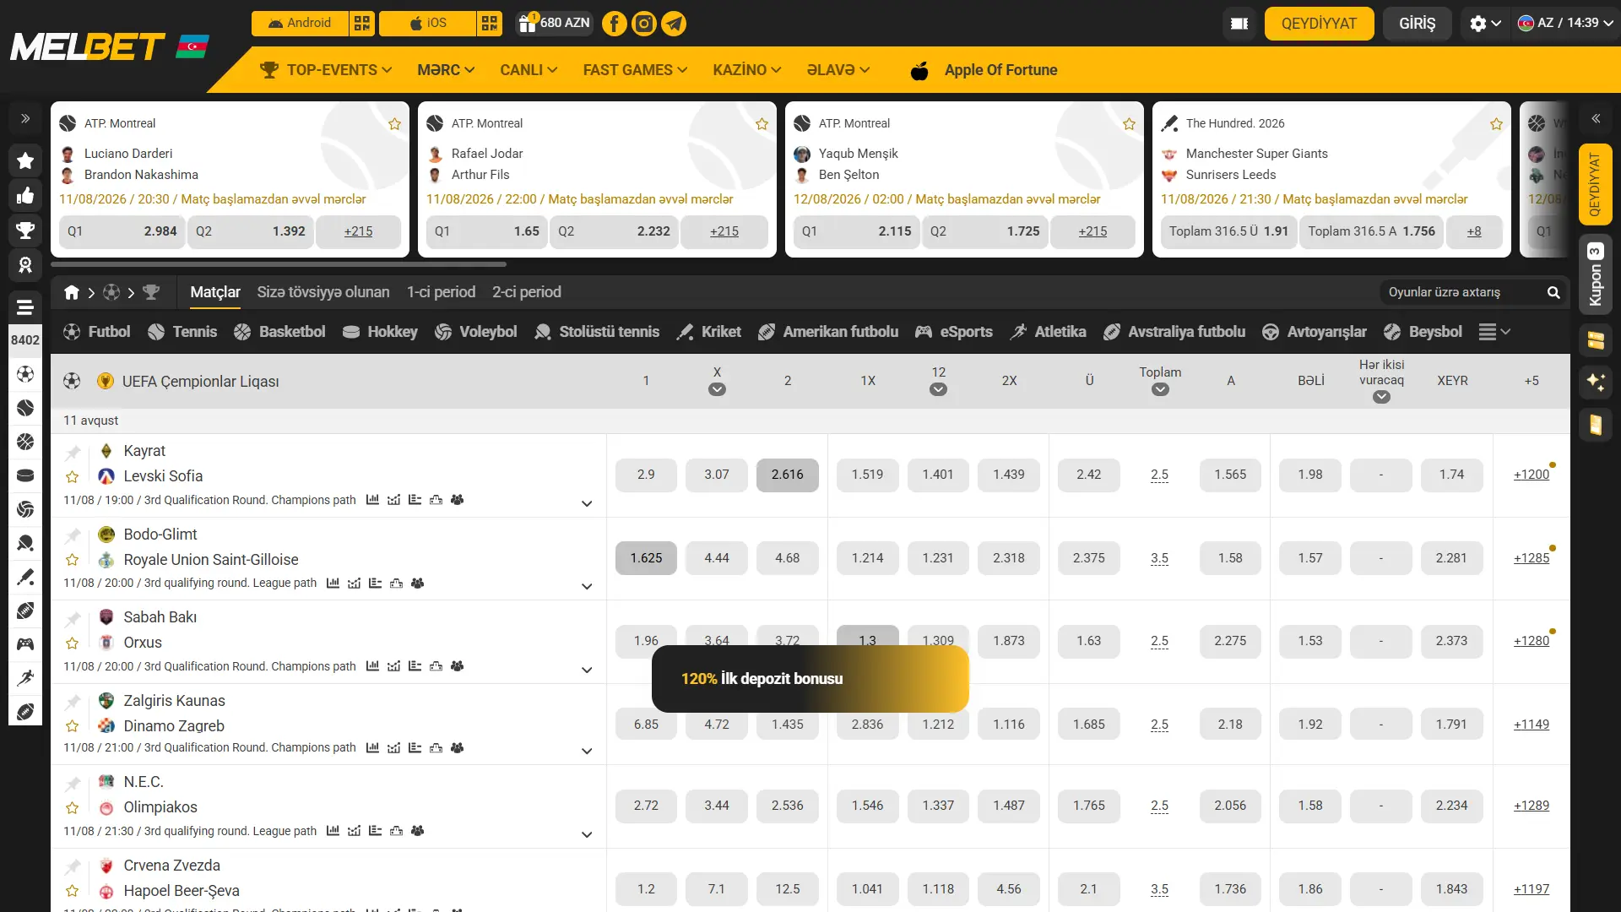Screen dimensions: 1621x912
Task: Select the Tennis sport tab
Action: [182, 332]
